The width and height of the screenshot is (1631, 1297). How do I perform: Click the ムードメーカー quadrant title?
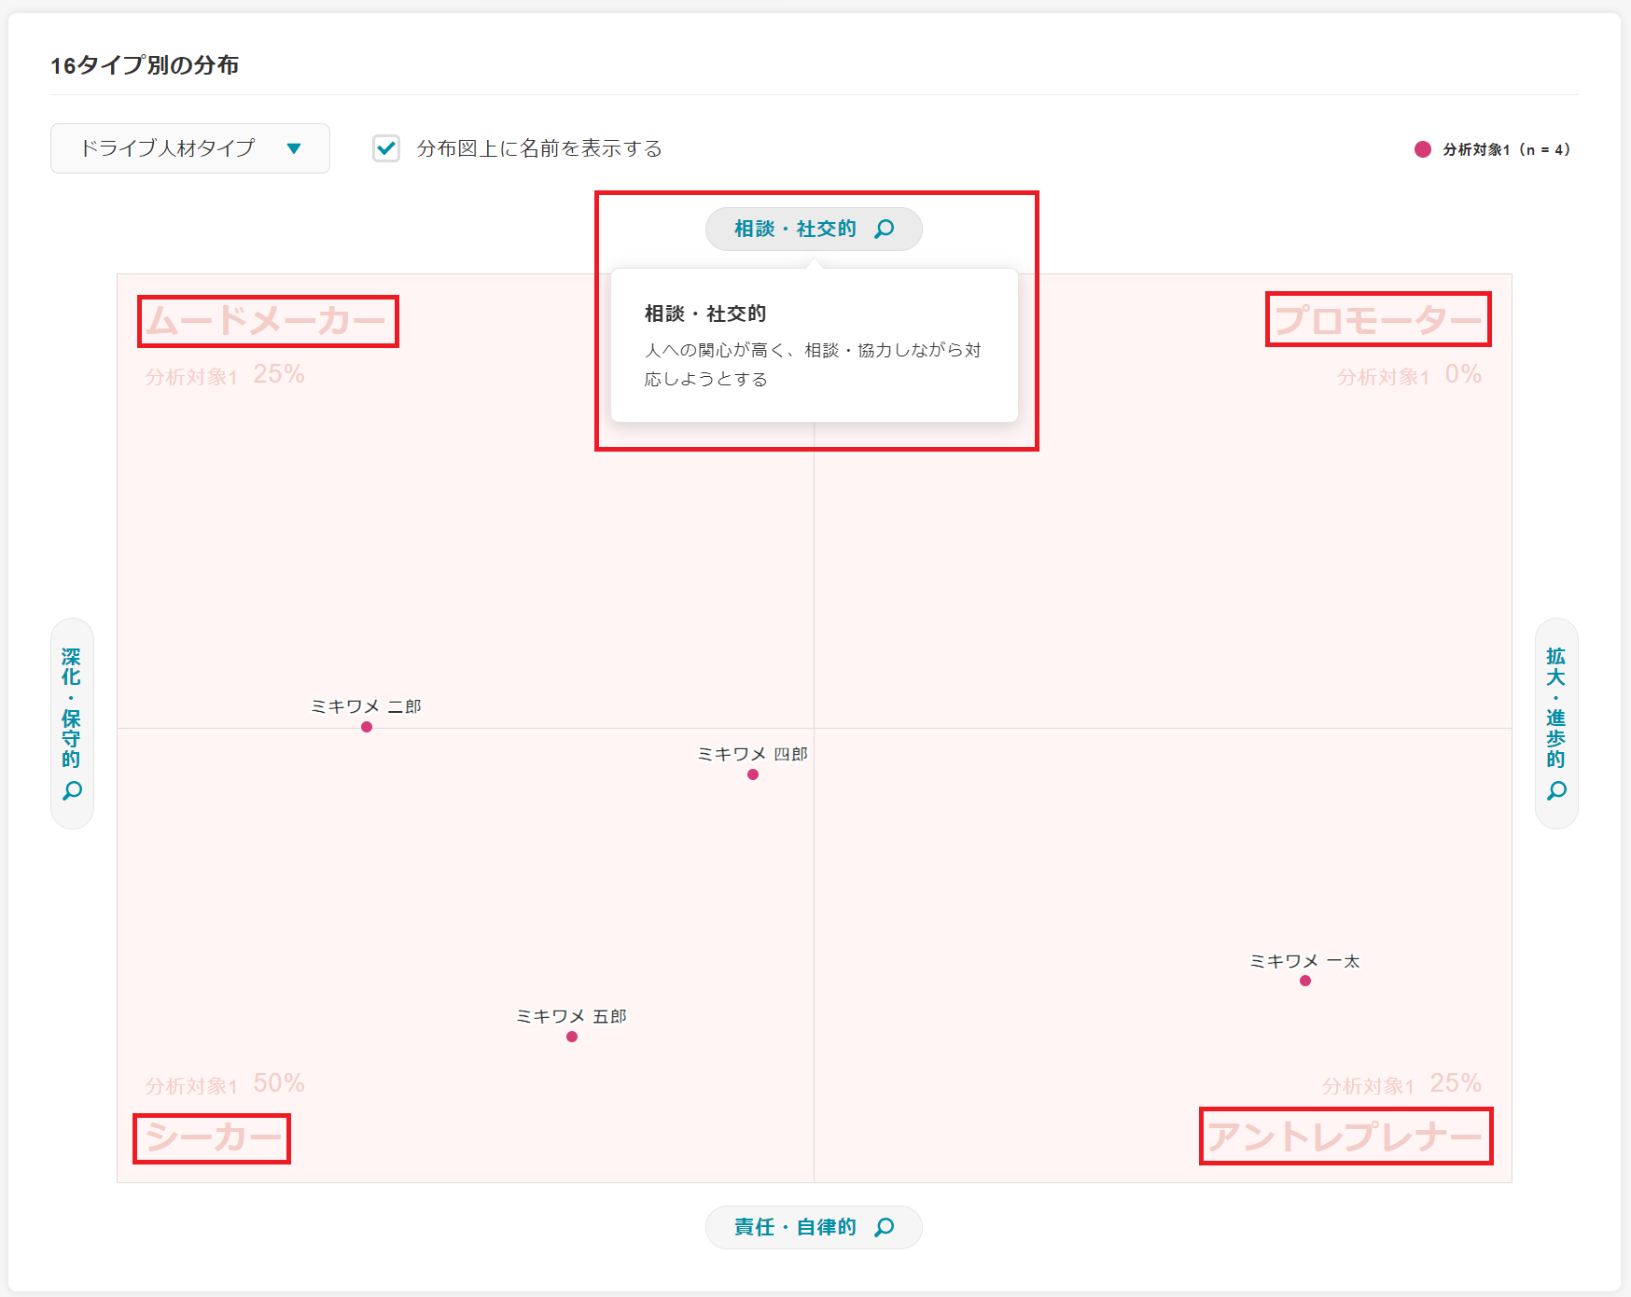pos(267,321)
